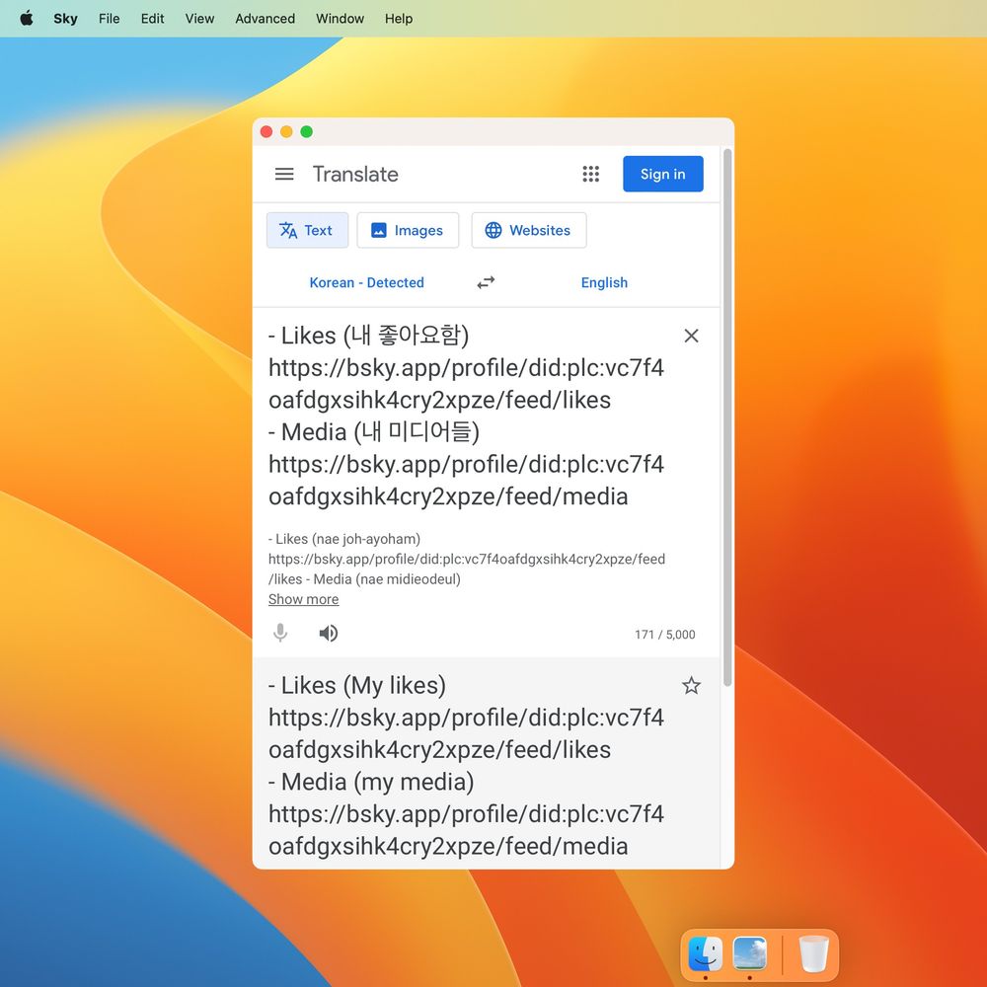Listen to the source text
This screenshot has height=987, width=987.
pos(328,634)
